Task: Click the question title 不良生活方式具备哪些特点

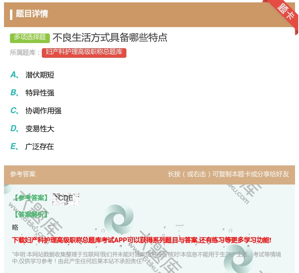Action: coord(110,37)
